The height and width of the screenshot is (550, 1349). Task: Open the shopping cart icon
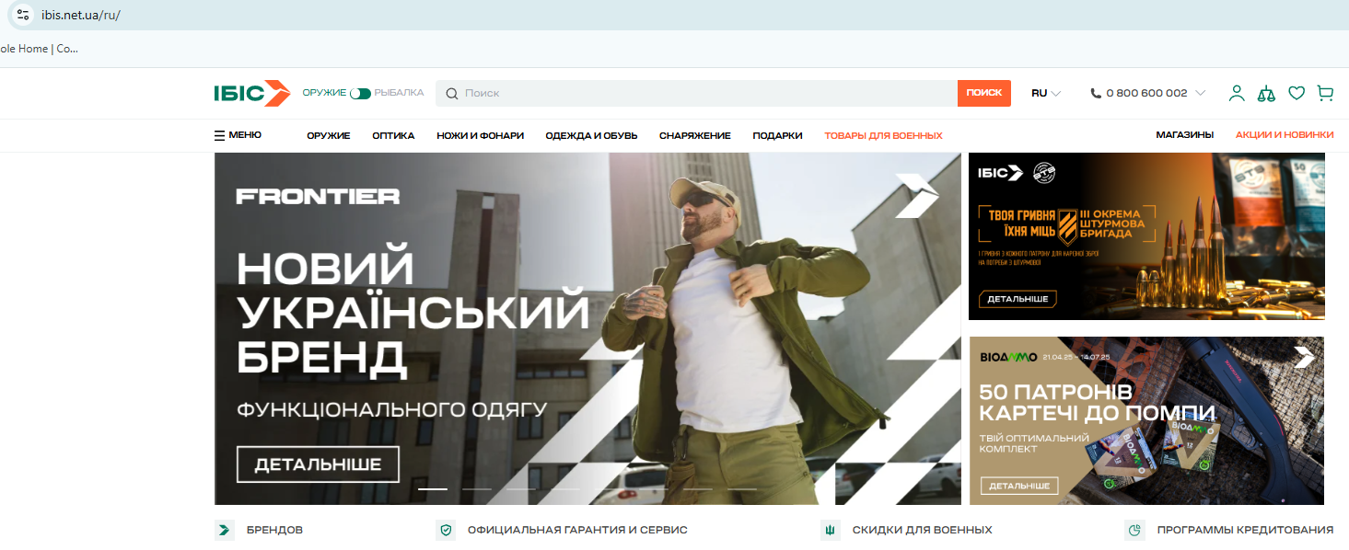(x=1325, y=93)
